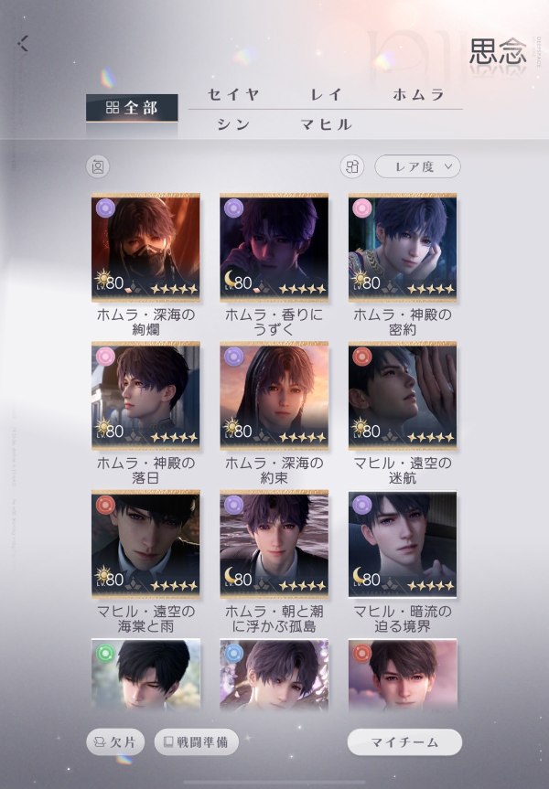Switch to the ホムラ tab
Image resolution: width=549 pixels, height=789 pixels.
[418, 94]
